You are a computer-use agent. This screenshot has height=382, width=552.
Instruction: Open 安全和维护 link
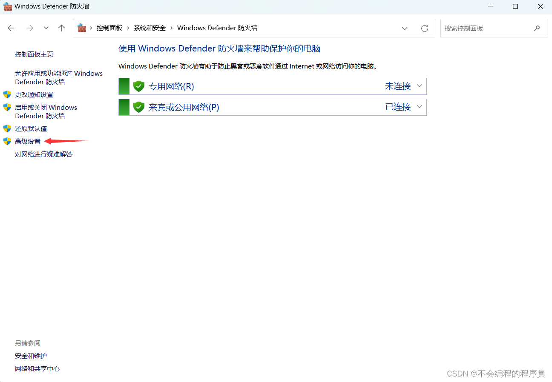pyautogui.click(x=31, y=356)
